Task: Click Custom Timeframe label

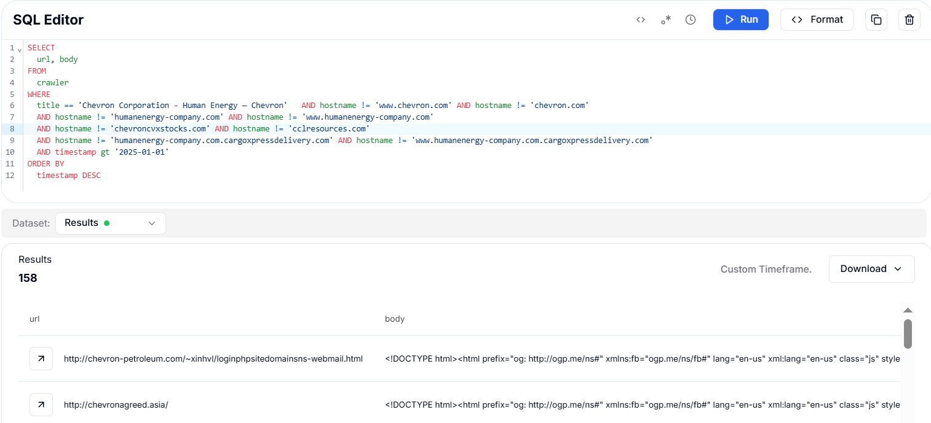Action: point(766,269)
